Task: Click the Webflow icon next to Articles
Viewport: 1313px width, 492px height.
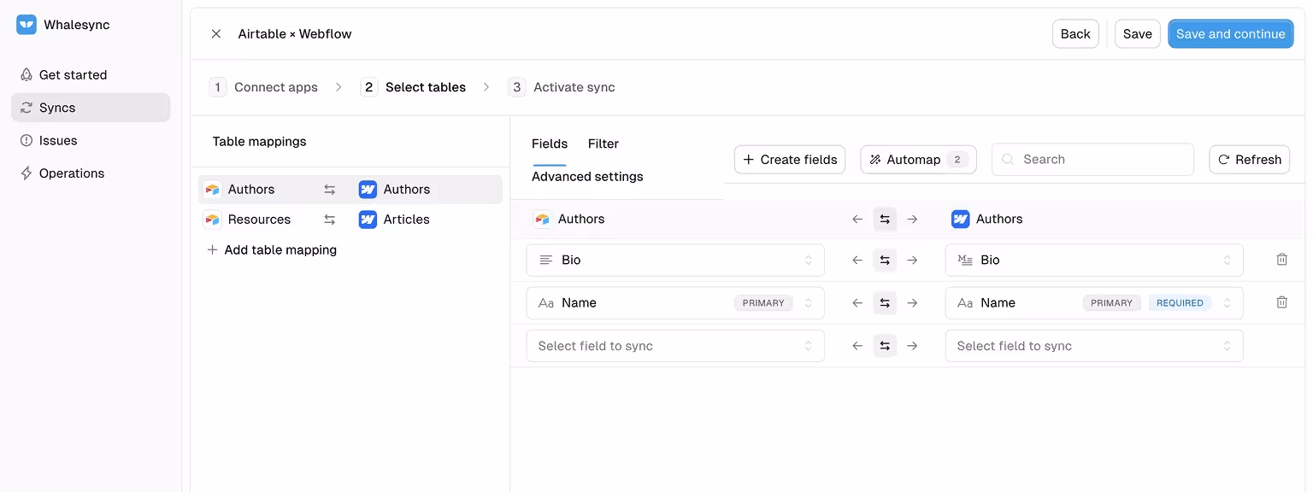Action: click(368, 220)
